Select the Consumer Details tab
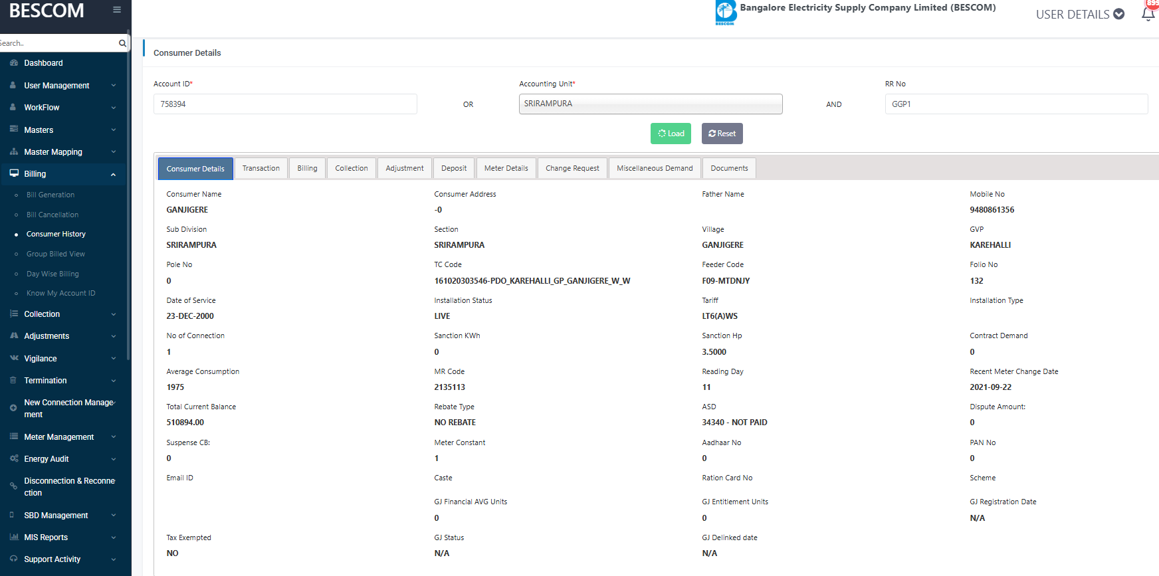This screenshot has height=576, width=1159. 195,169
